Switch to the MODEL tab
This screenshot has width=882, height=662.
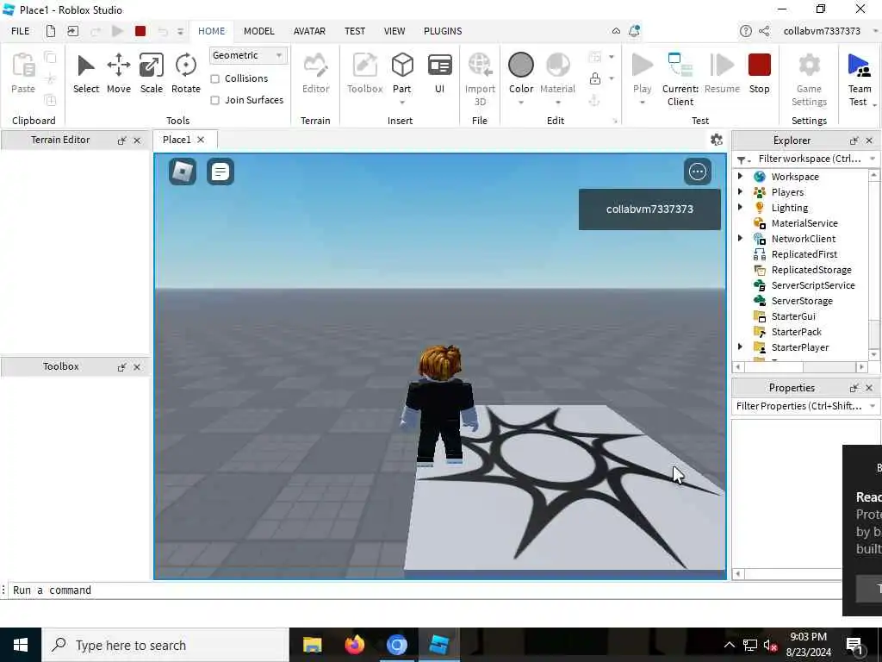coord(258,31)
